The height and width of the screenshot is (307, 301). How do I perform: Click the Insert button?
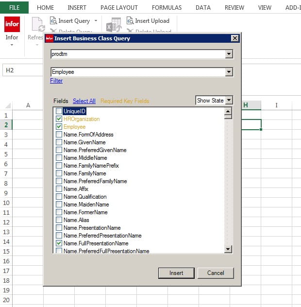coord(176,273)
